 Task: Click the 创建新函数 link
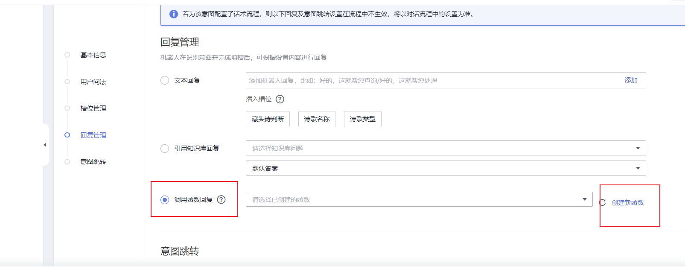pyautogui.click(x=628, y=202)
